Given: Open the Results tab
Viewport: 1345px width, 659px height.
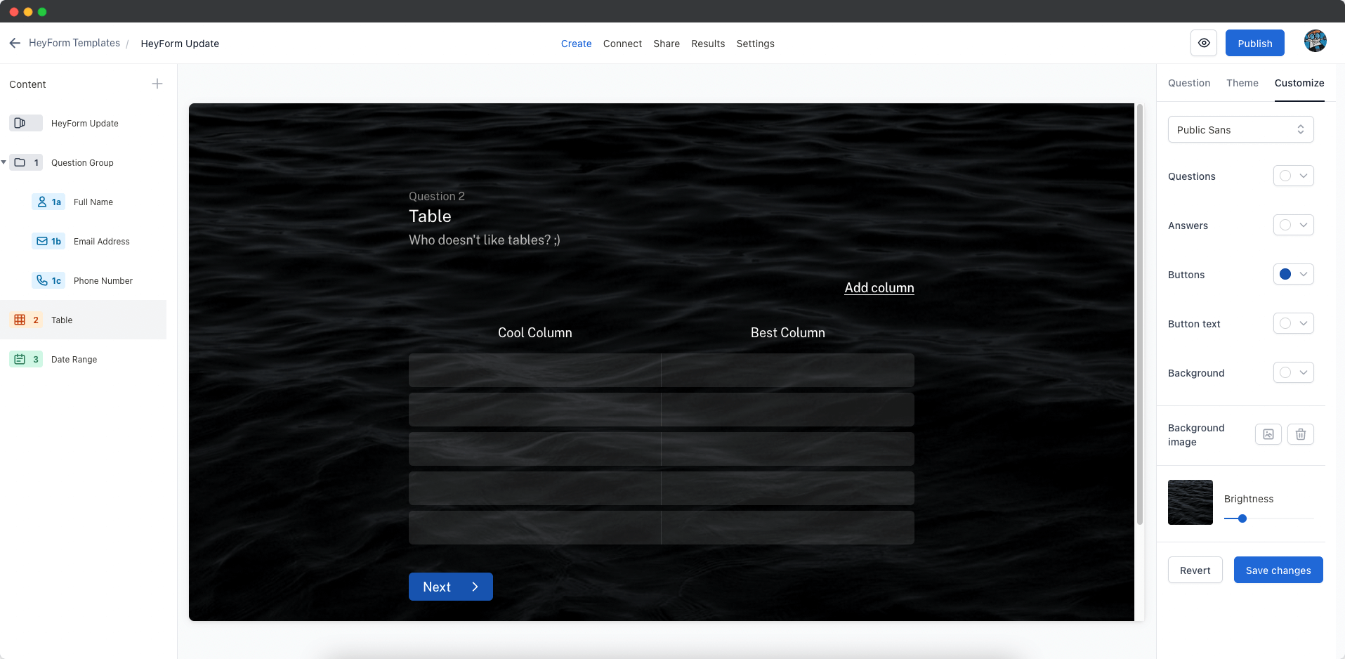Looking at the screenshot, I should pyautogui.click(x=708, y=44).
